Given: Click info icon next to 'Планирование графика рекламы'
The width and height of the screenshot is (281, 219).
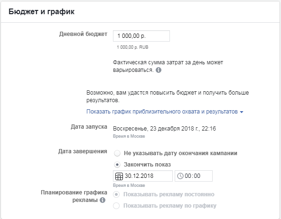Looking at the screenshot, I should [x=103, y=200].
